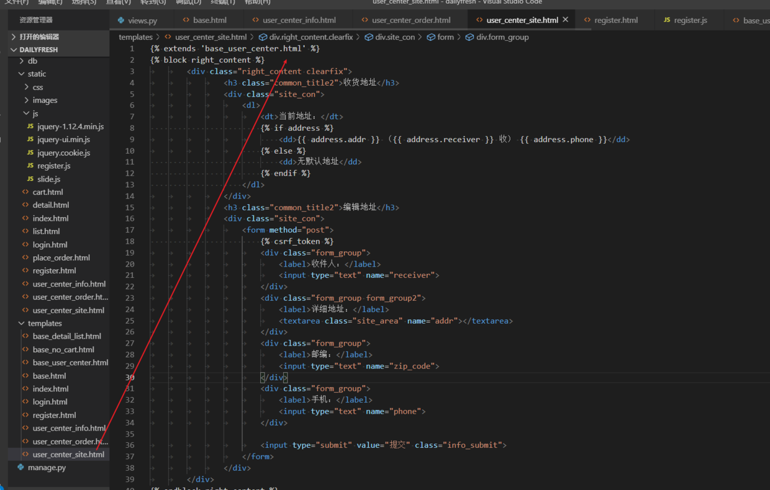The width and height of the screenshot is (770, 490).
Task: Collapse the templates folder in the explorer
Action: click(60, 323)
